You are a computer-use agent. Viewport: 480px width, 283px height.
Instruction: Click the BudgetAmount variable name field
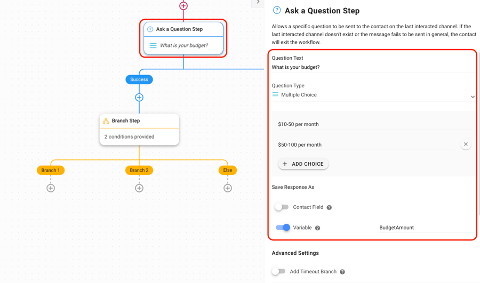click(424, 228)
